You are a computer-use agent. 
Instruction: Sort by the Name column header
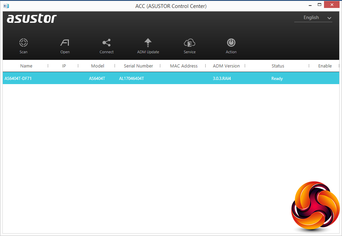26,66
